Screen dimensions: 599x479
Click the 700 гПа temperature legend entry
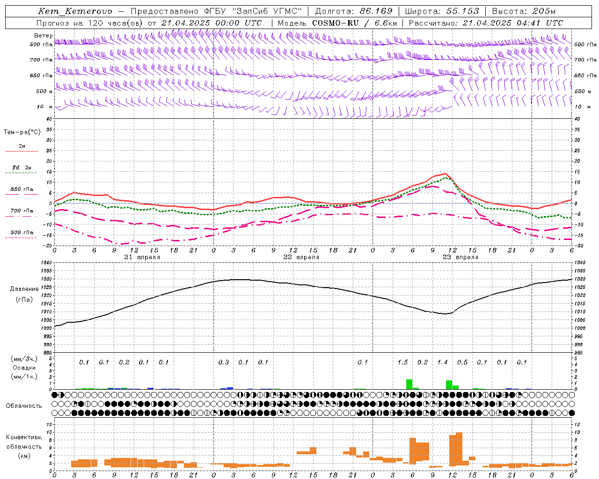click(22, 211)
